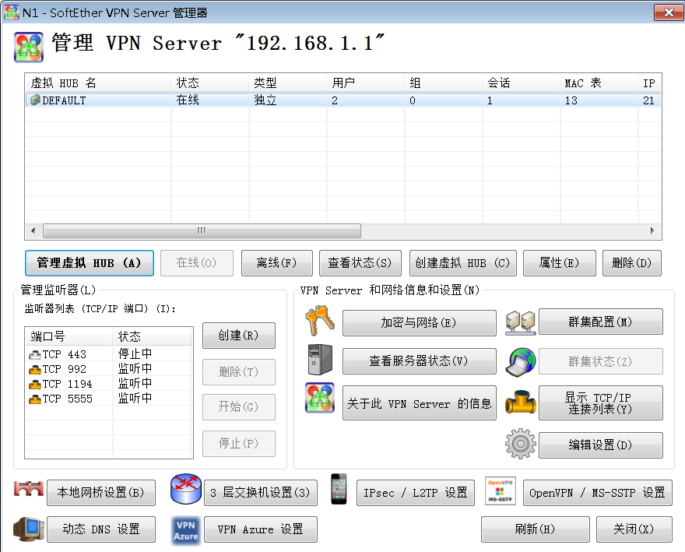
Task: Click the 关闭(X) button
Action: (x=634, y=529)
